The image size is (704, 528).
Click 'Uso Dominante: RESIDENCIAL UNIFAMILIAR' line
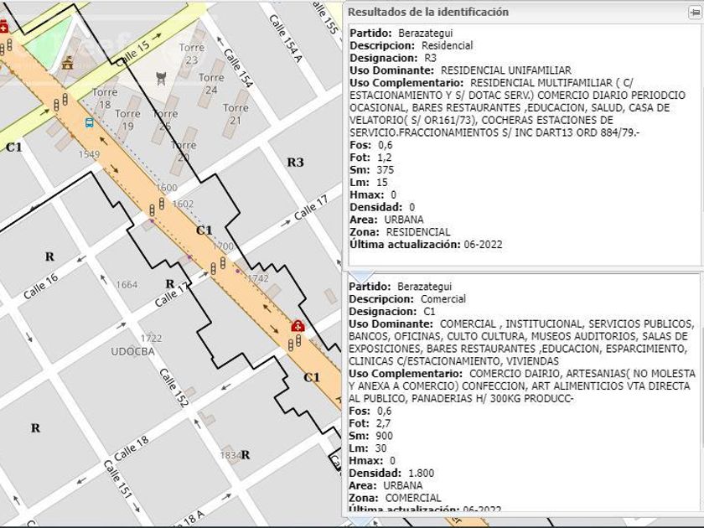(461, 70)
